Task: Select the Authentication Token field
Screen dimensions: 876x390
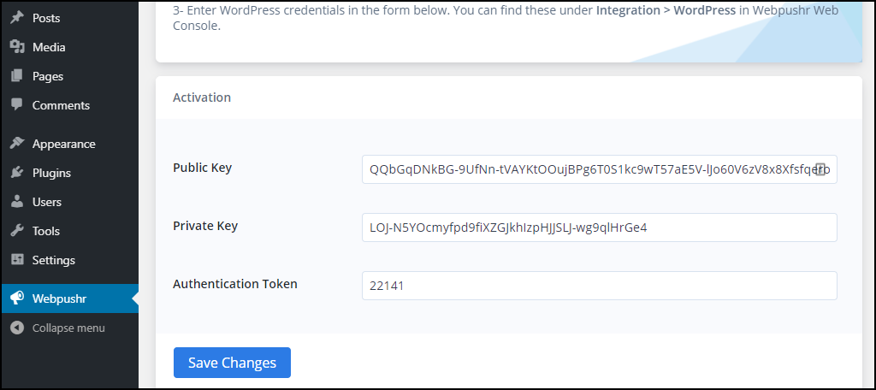Action: pyautogui.click(x=599, y=286)
